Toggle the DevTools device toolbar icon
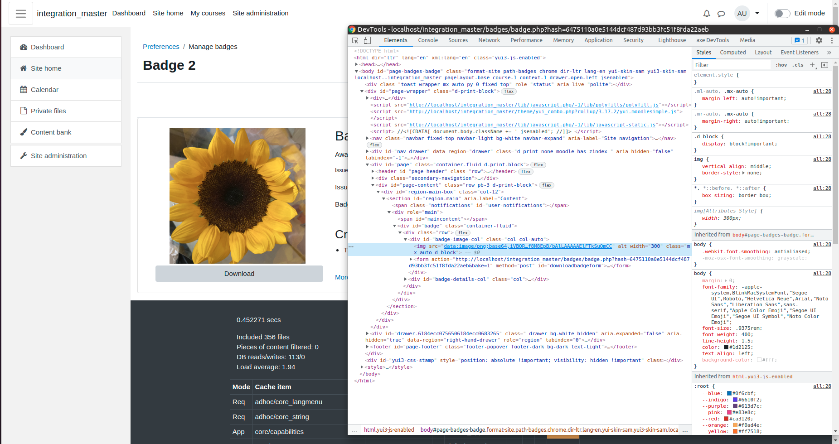Image resolution: width=839 pixels, height=444 pixels. coord(368,40)
